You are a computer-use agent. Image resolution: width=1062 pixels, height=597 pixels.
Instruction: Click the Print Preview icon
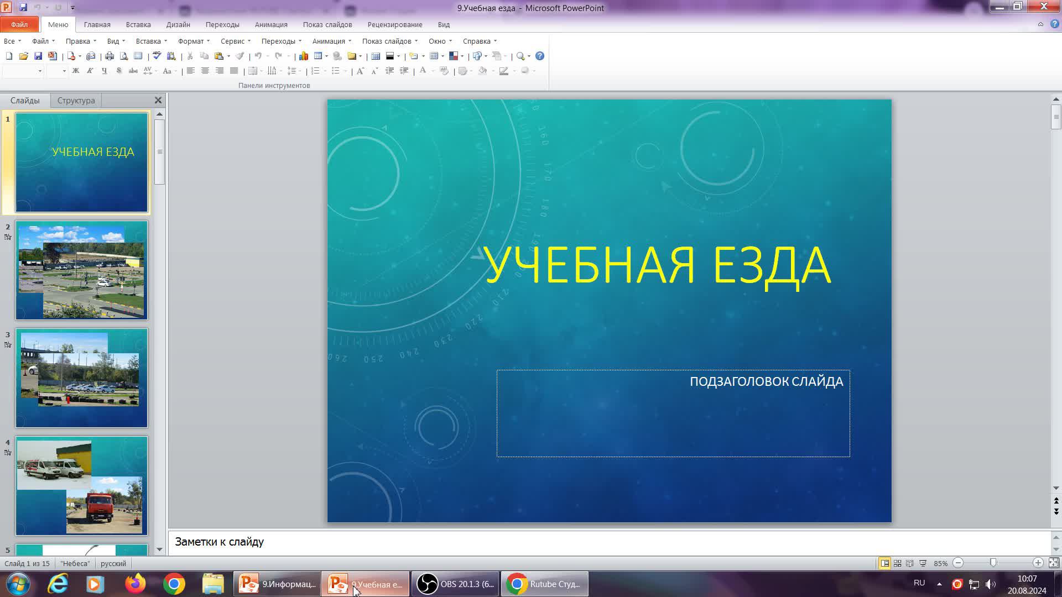[124, 56]
